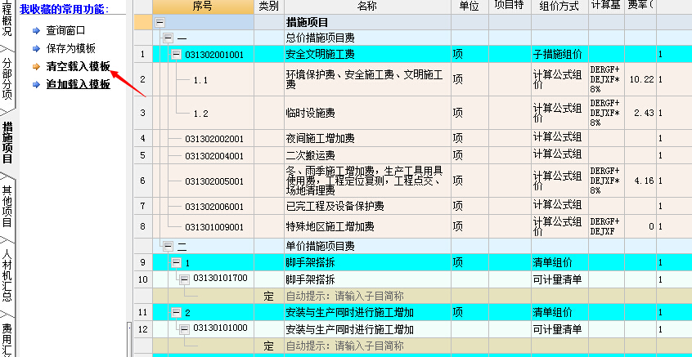
Task: Click the 组价方式 column header
Action: [559, 7]
